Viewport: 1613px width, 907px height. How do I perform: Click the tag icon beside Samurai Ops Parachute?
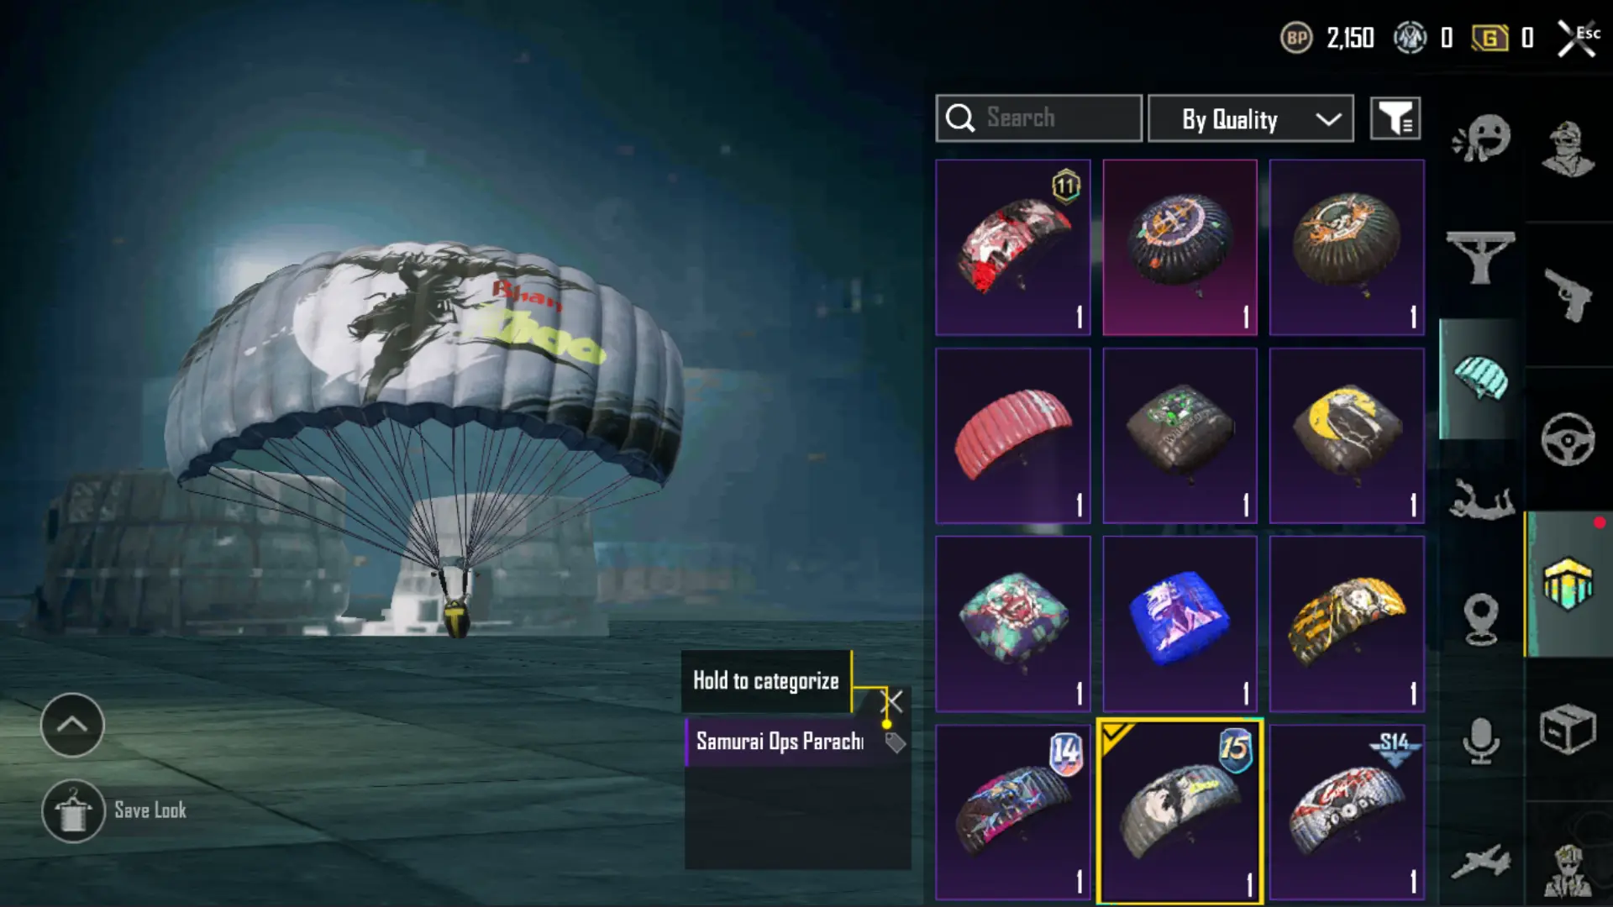895,742
